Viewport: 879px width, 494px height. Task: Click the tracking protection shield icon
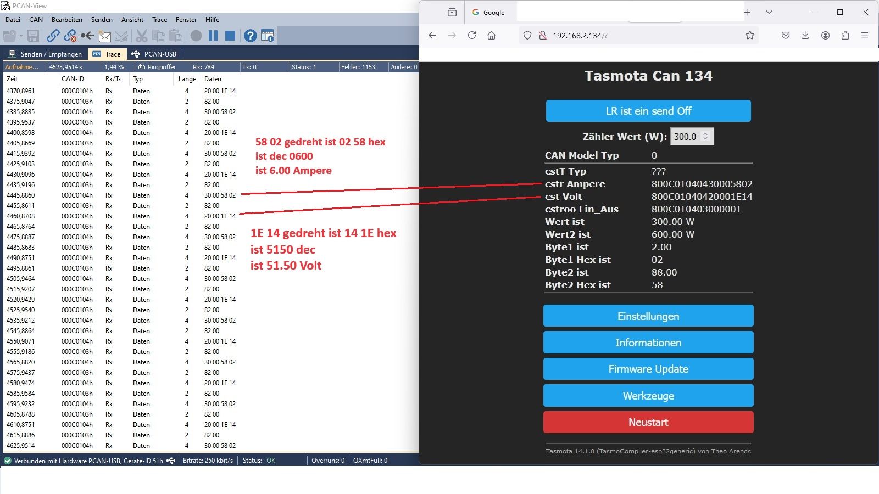click(527, 35)
